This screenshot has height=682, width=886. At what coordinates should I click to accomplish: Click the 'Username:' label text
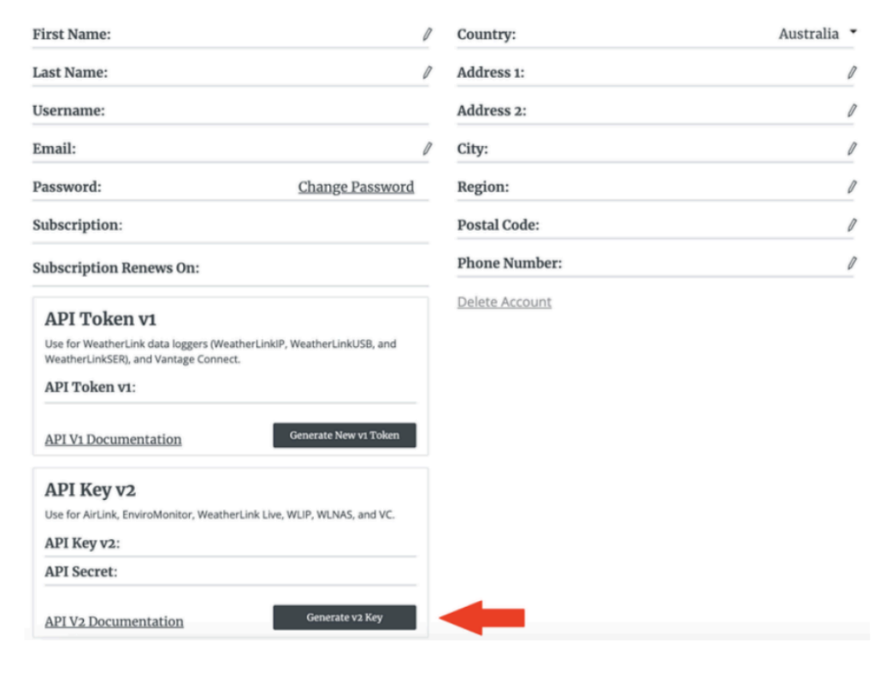[x=68, y=110]
